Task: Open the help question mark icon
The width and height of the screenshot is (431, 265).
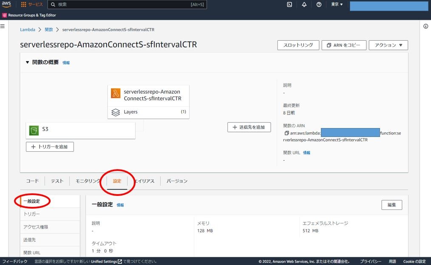Action: [319, 4]
